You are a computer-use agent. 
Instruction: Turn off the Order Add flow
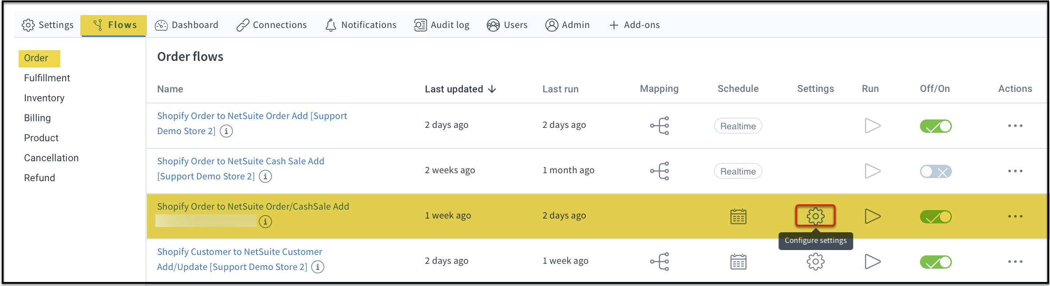tap(936, 126)
